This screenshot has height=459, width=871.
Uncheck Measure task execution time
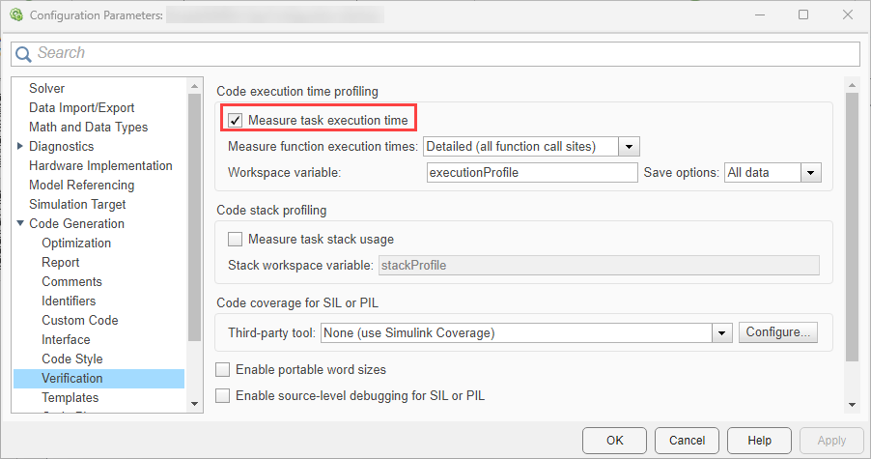(235, 120)
